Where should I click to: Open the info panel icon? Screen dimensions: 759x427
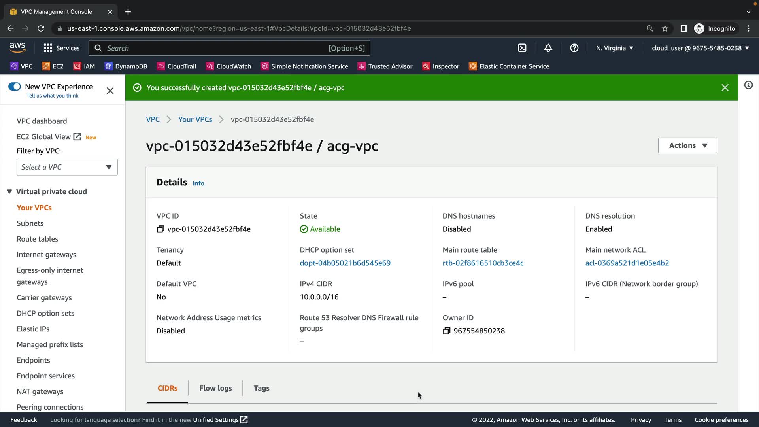point(748,85)
